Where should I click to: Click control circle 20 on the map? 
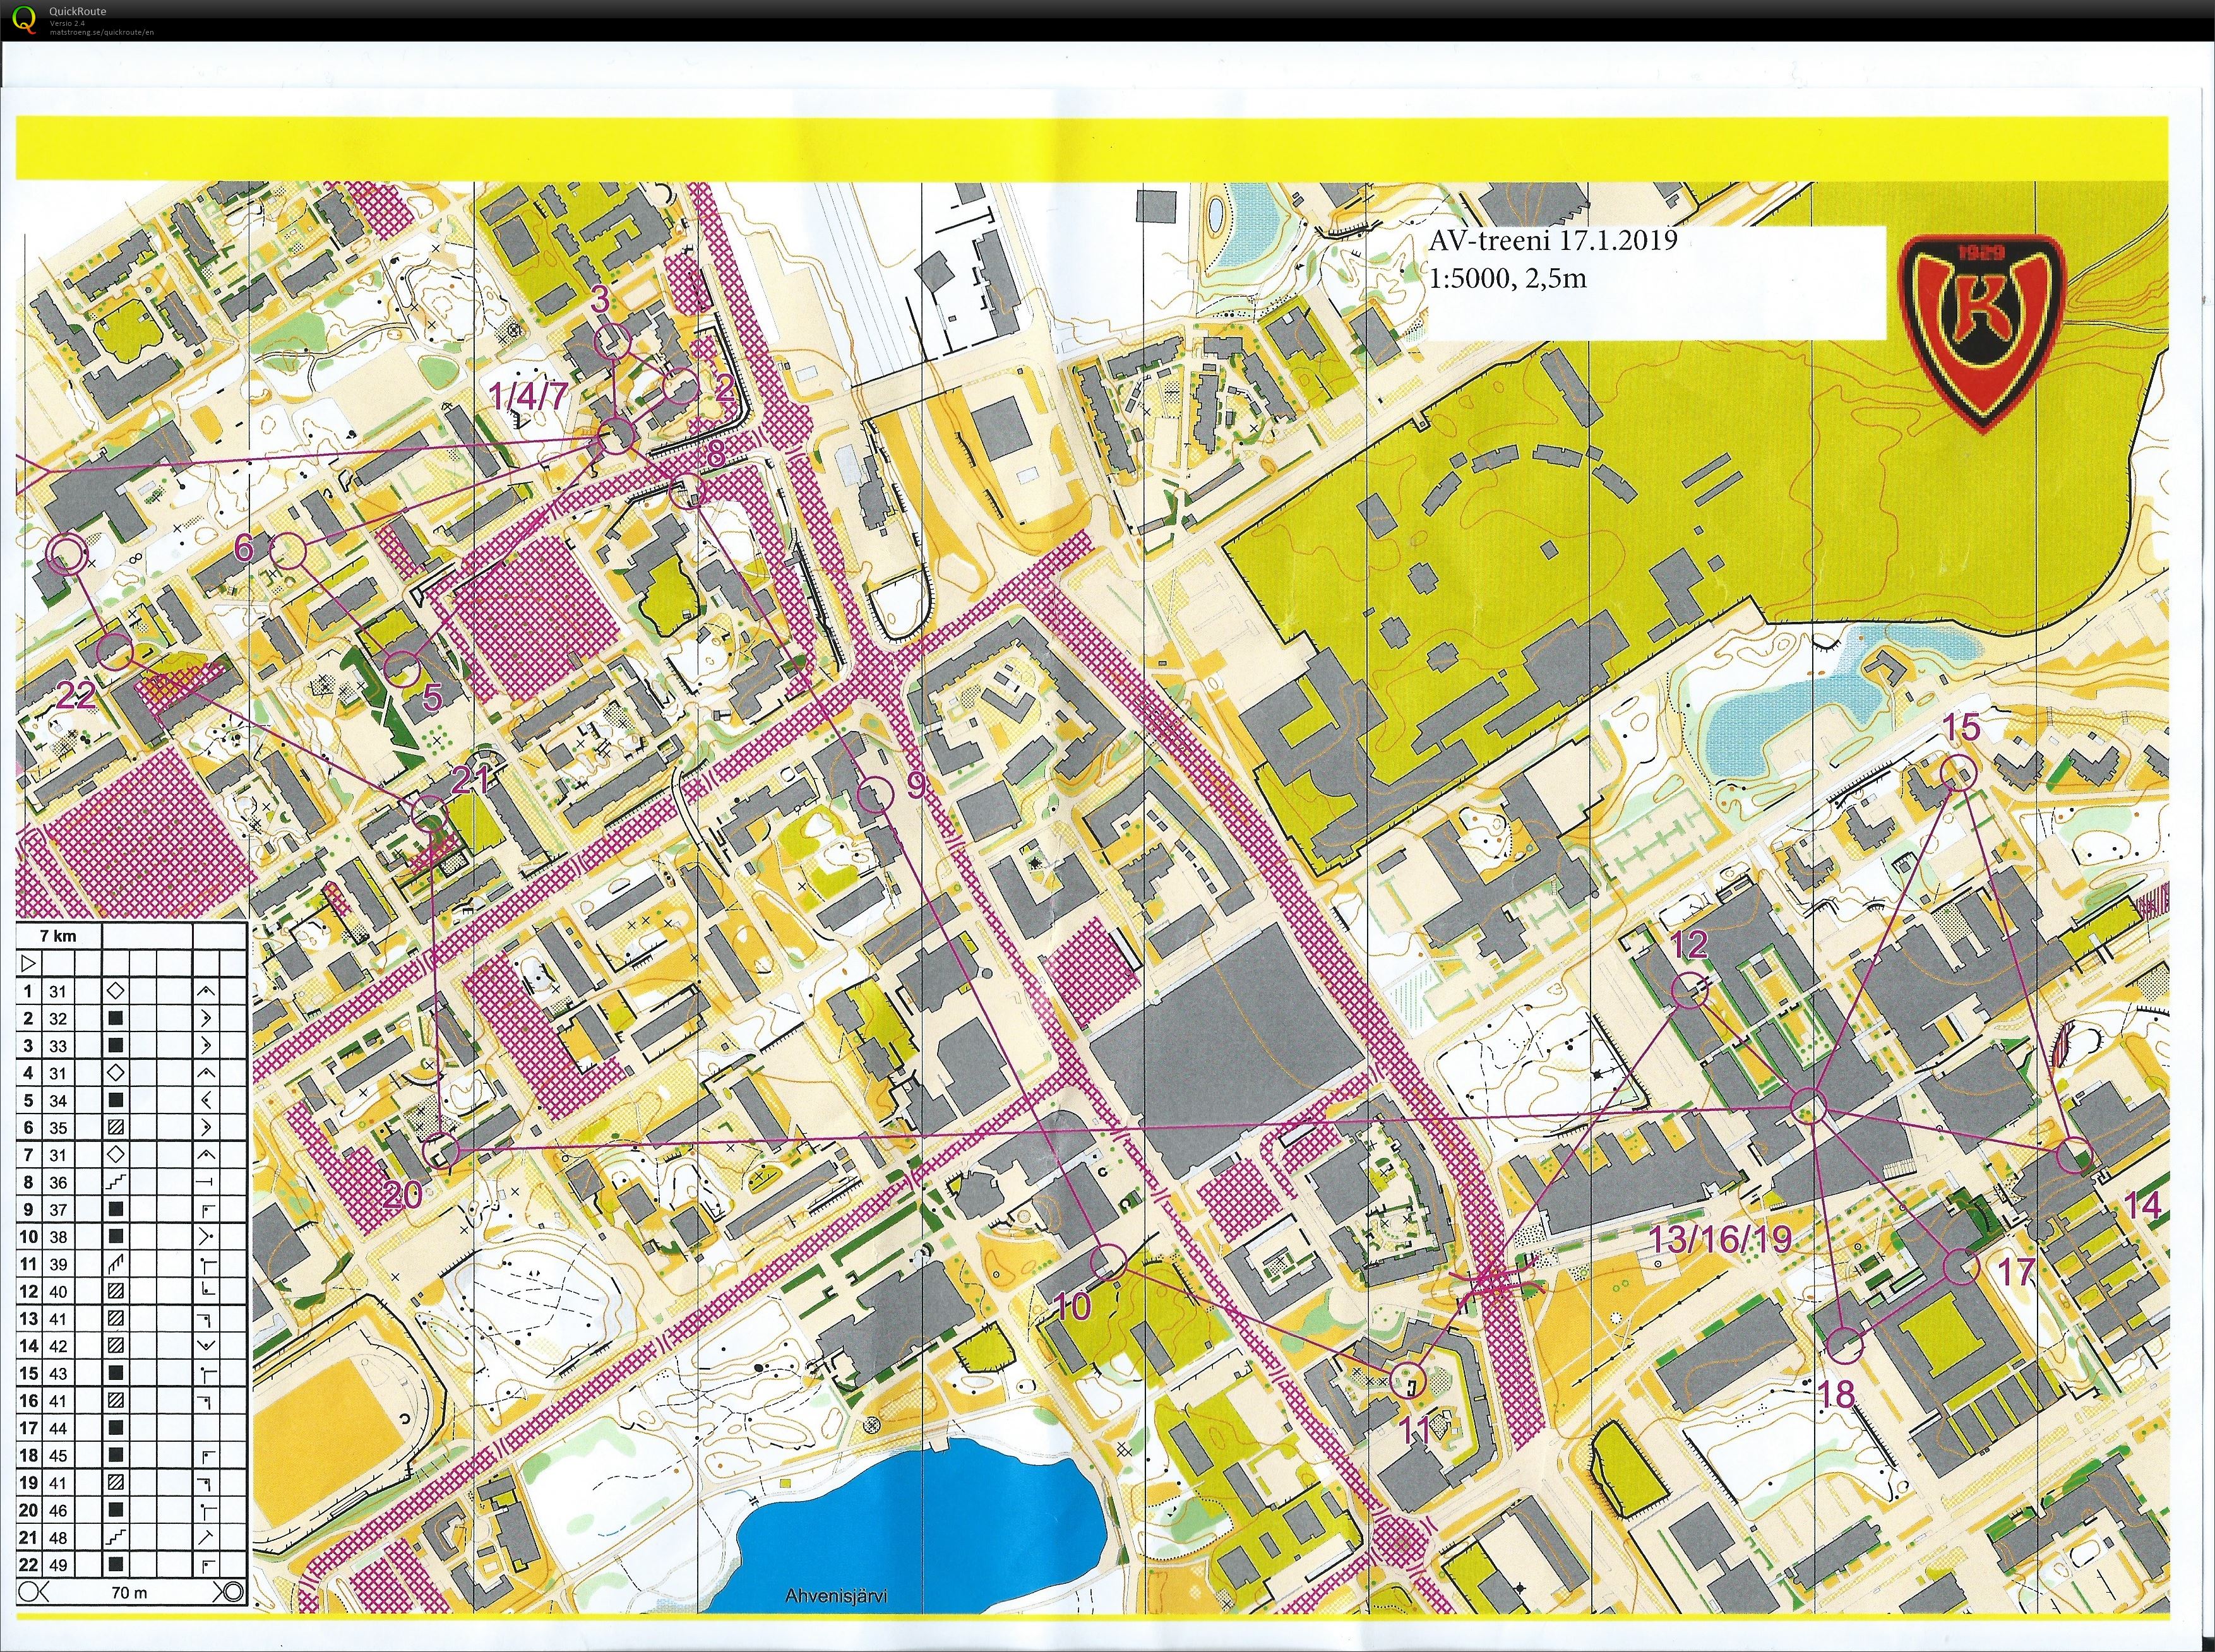[x=442, y=1152]
